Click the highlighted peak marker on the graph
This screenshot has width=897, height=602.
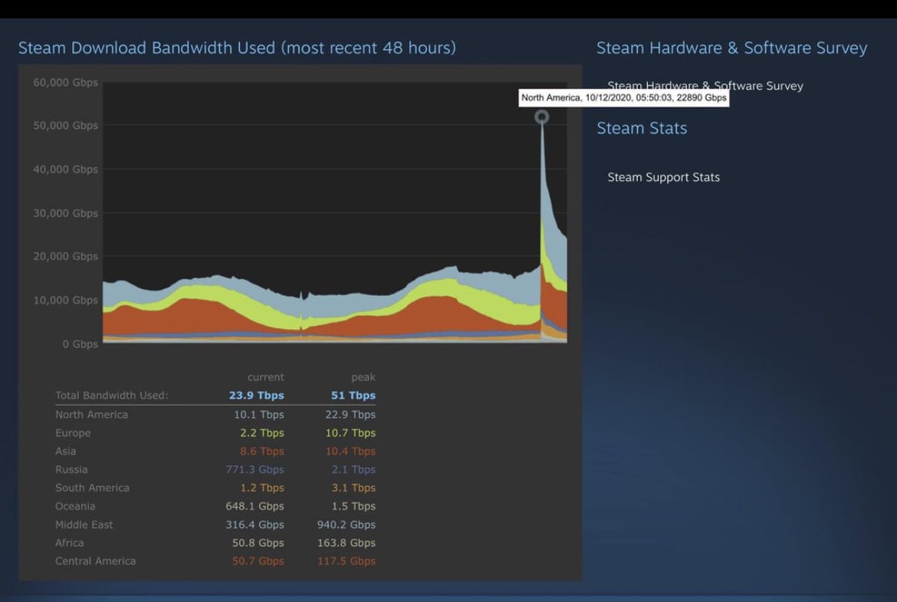[542, 117]
